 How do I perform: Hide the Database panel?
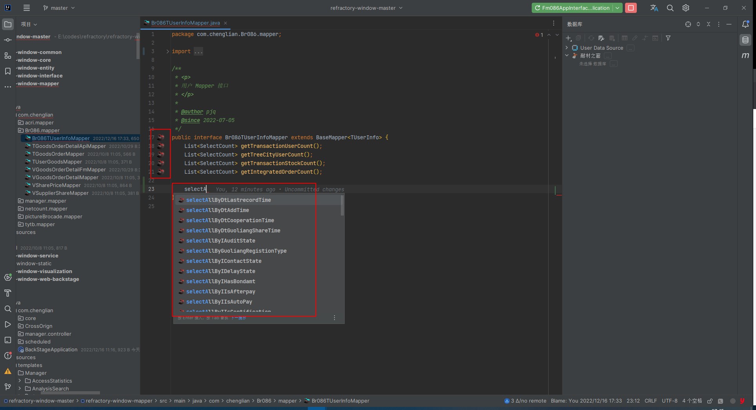tap(729, 24)
